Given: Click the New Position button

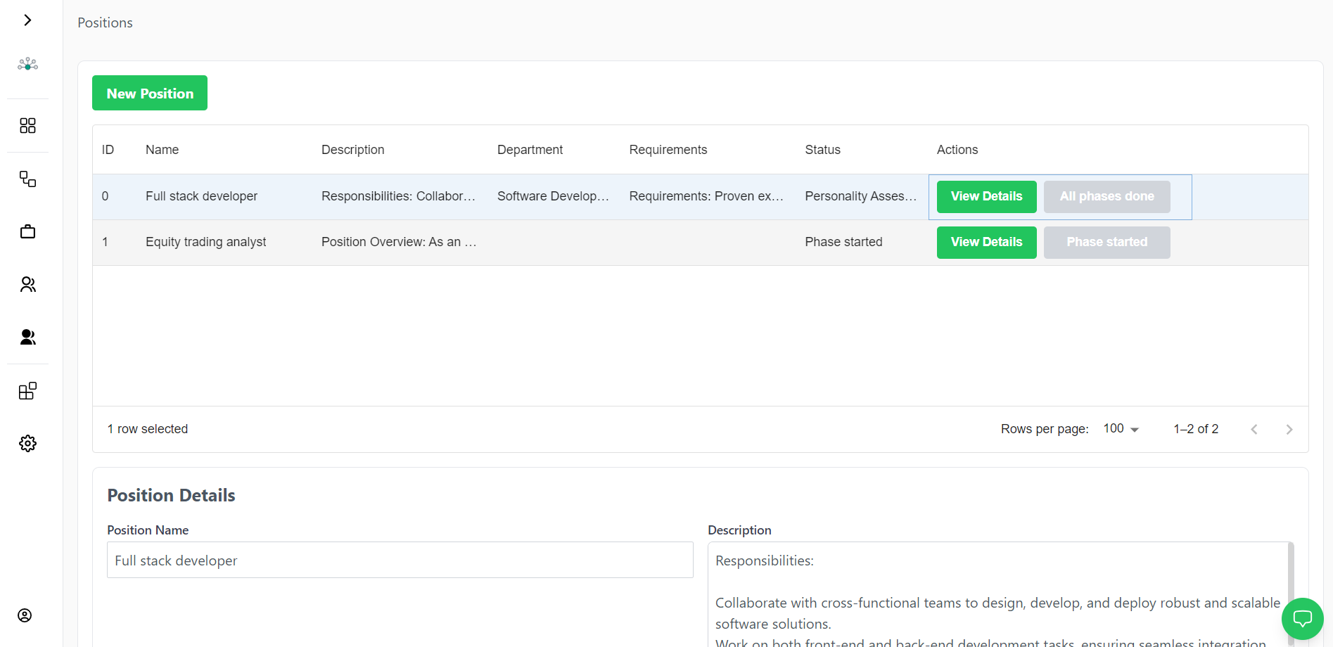Looking at the screenshot, I should (150, 93).
